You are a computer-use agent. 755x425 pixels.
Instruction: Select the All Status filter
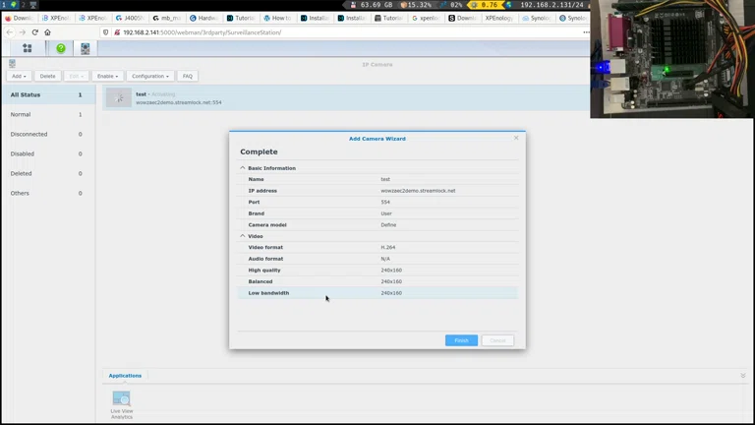[x=47, y=94]
